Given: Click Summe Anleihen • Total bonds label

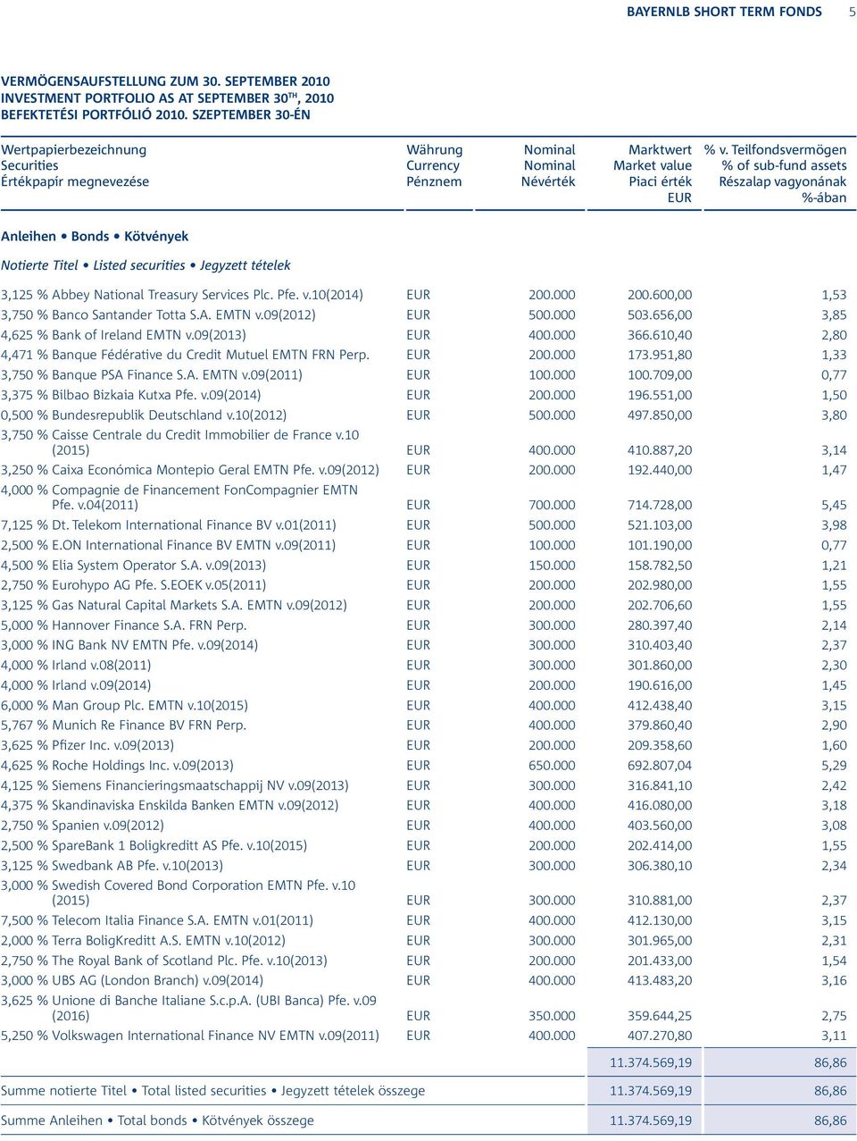Looking at the screenshot, I should [157, 1120].
